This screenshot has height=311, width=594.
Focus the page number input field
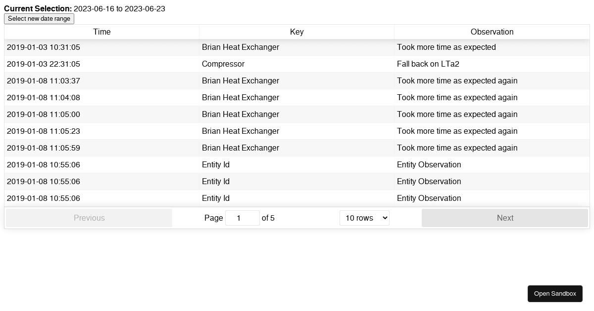tap(243, 218)
